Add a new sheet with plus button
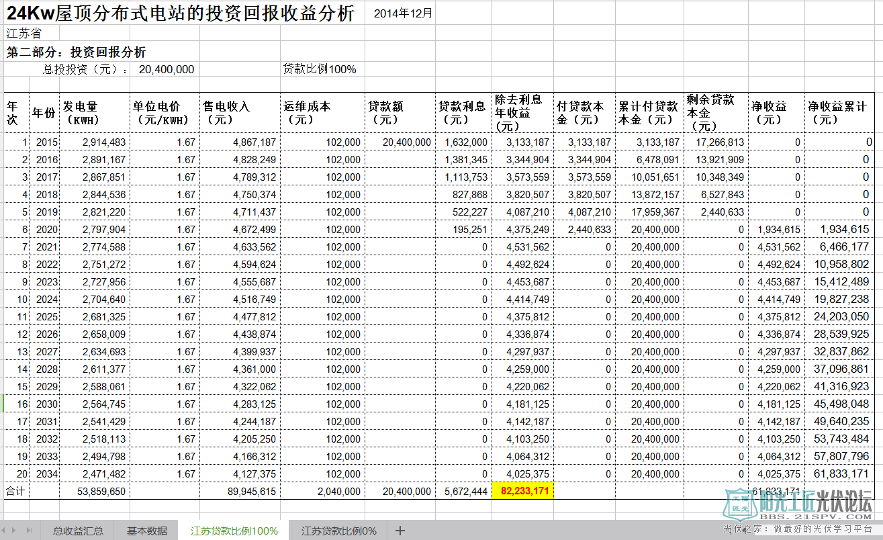This screenshot has height=540, width=883. click(400, 531)
